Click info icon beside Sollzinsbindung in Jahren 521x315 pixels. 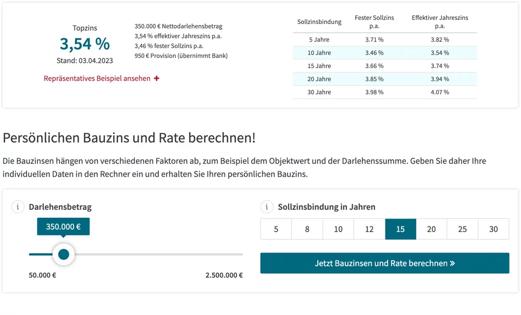[x=267, y=207]
